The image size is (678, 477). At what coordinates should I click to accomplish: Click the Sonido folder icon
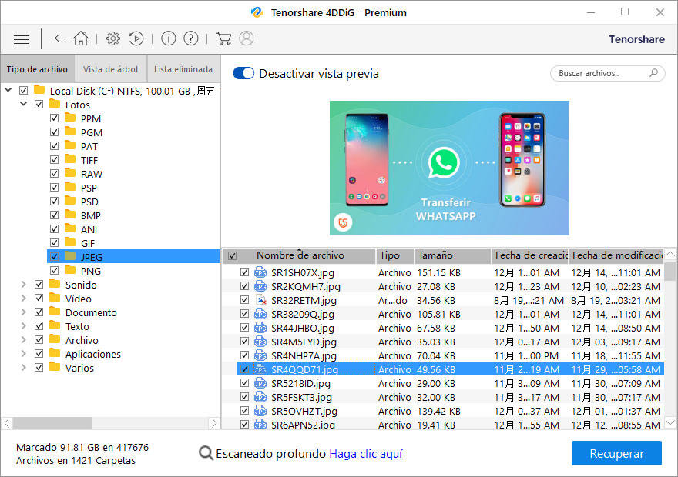(55, 284)
